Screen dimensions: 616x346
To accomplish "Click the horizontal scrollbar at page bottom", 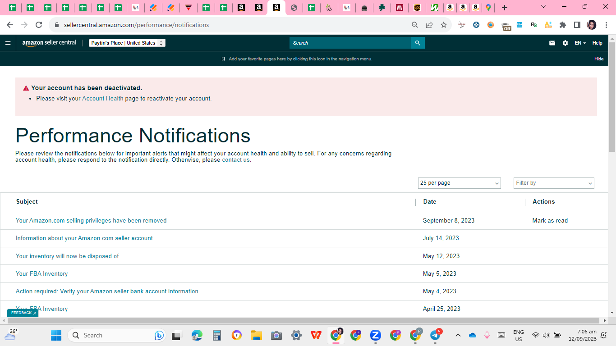I will click(304, 321).
